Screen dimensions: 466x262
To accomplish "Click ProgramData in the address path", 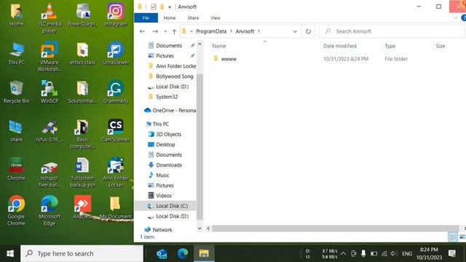I will click(x=211, y=31).
